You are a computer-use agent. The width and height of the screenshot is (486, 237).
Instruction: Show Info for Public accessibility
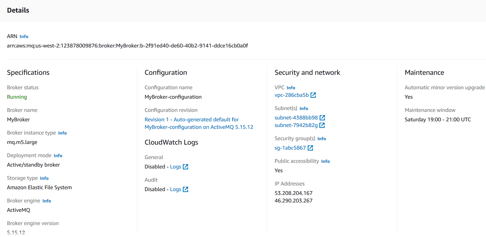point(325,161)
